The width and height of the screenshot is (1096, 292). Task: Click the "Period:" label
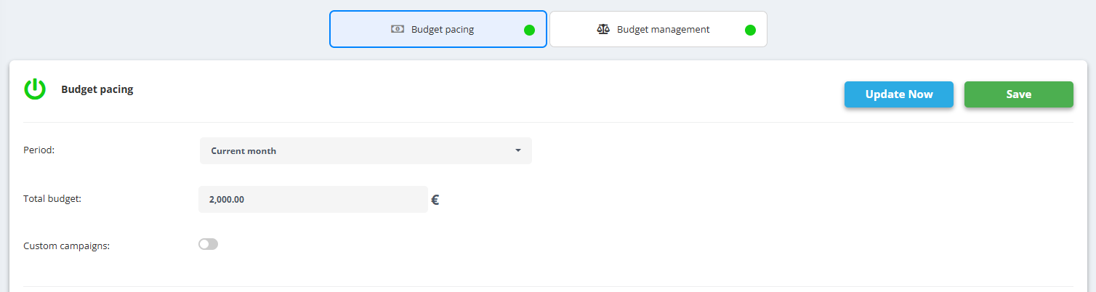pos(39,150)
